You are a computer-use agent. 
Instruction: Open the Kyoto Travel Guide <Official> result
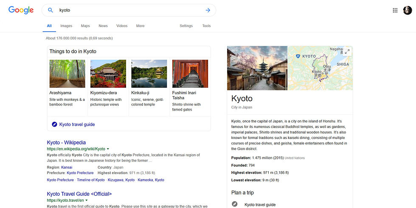(79, 194)
